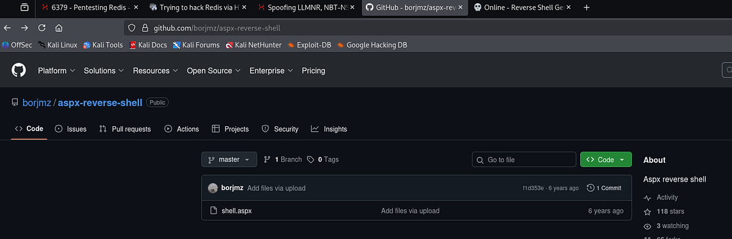Click the 118 stars link
The width and height of the screenshot is (732, 239).
664,212
